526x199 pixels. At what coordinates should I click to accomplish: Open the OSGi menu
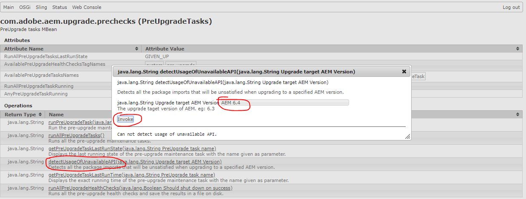coord(24,7)
